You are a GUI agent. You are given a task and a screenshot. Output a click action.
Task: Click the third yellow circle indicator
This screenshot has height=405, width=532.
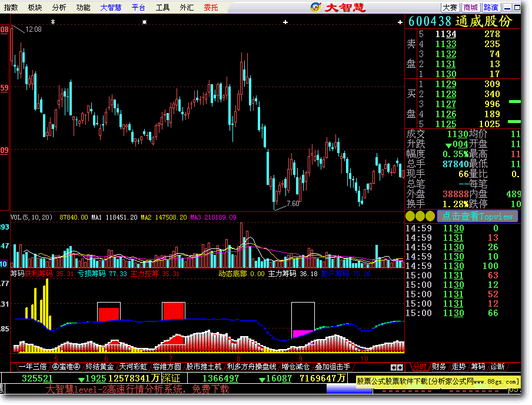(430, 216)
